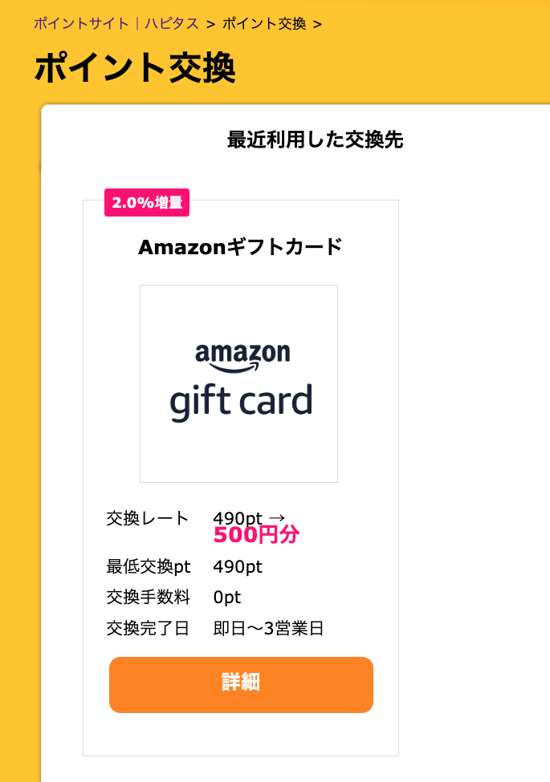Viewport: 550px width, 782px height.
Task: Click the 交換レート label
Action: pyautogui.click(x=148, y=518)
